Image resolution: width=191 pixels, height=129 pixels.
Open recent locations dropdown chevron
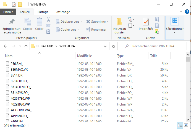click(20, 46)
